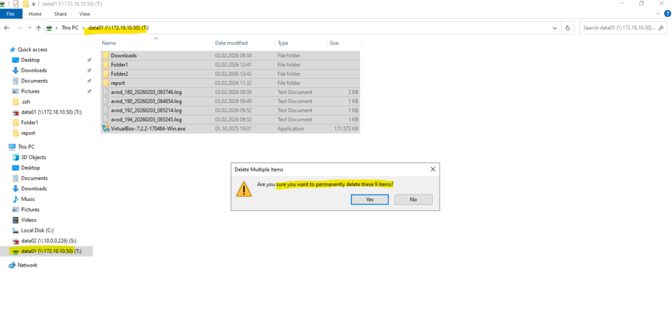672x320 pixels.
Task: Open the .ssh folder in sidebar
Action: coord(26,102)
